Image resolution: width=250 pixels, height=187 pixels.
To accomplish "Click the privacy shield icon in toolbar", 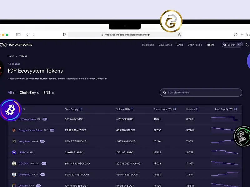I will tap(64, 35).
